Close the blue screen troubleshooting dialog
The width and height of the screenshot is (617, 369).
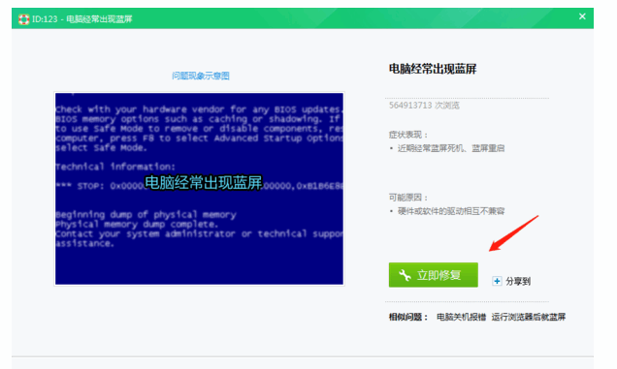tap(582, 16)
